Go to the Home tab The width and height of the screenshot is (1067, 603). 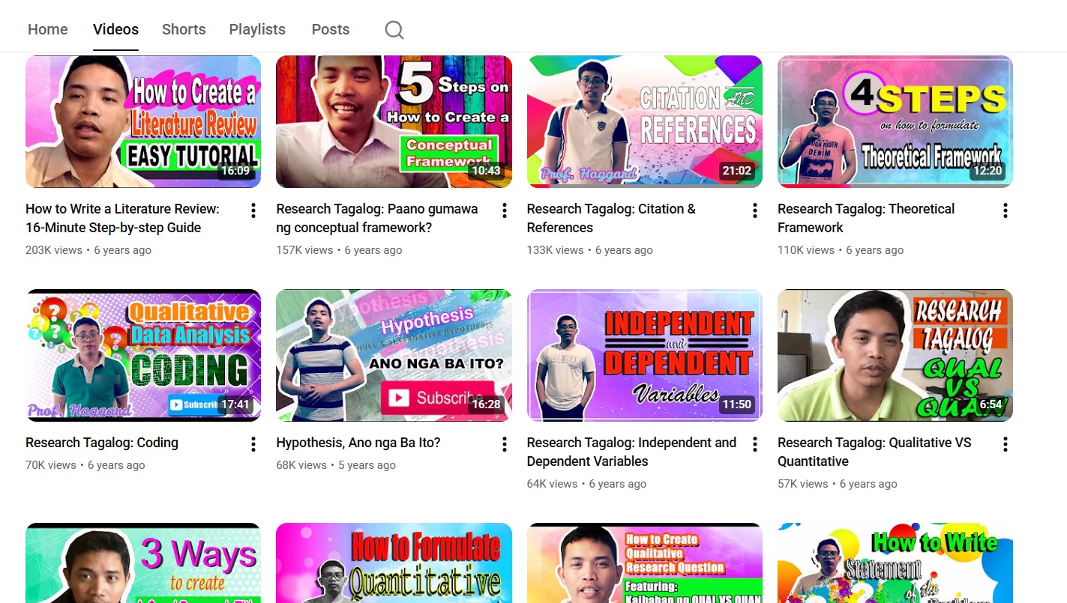click(x=48, y=29)
